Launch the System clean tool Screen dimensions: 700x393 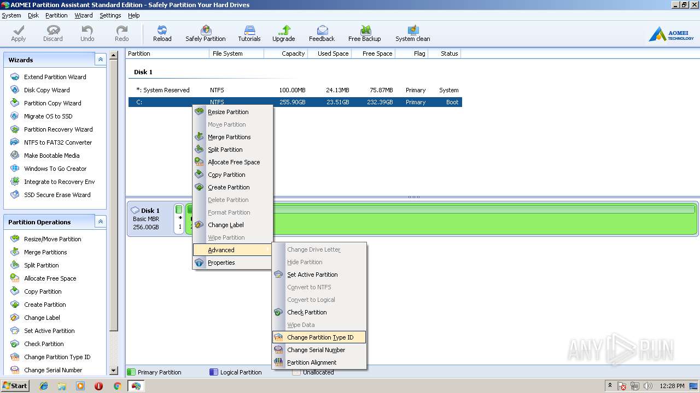tap(413, 33)
